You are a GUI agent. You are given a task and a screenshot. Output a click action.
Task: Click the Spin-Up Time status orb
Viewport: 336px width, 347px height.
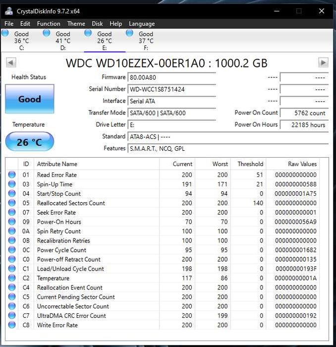[12, 184]
